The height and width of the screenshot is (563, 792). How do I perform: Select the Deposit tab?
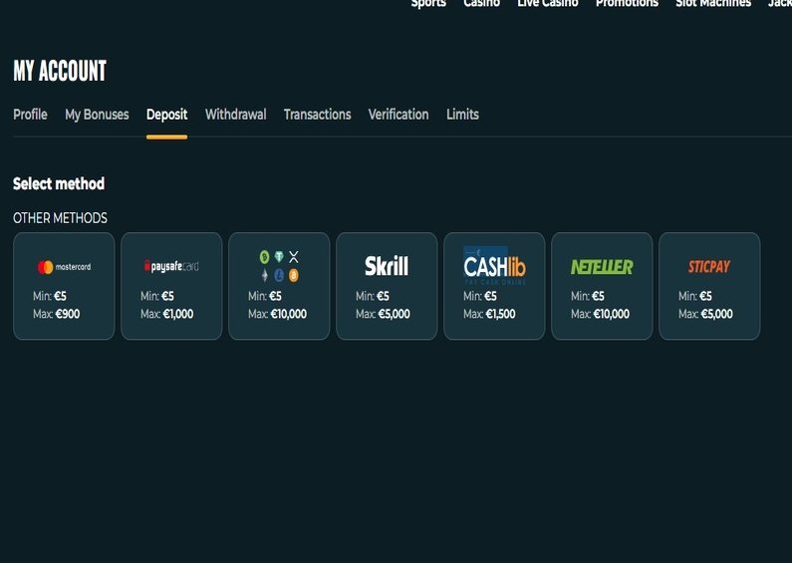[166, 115]
